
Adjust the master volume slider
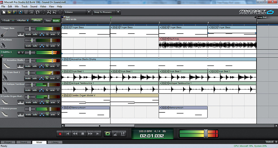click(x=206, y=134)
